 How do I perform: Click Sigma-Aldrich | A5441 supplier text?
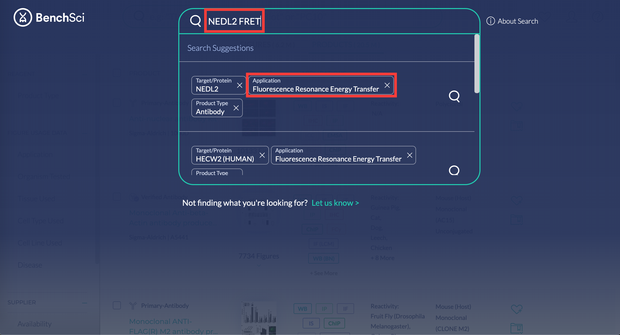159,237
